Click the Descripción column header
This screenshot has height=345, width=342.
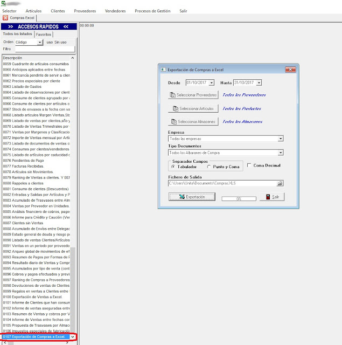tap(36, 58)
